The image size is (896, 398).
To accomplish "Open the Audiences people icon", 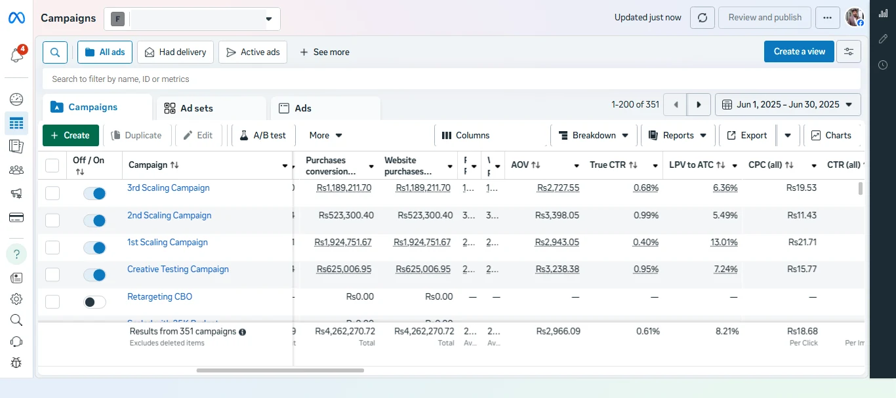I will tap(16, 170).
